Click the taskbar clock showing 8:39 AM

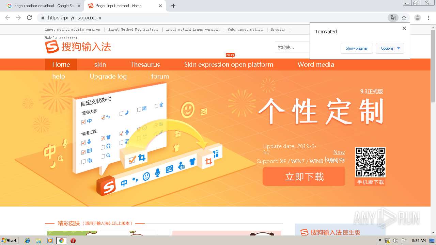point(419,241)
